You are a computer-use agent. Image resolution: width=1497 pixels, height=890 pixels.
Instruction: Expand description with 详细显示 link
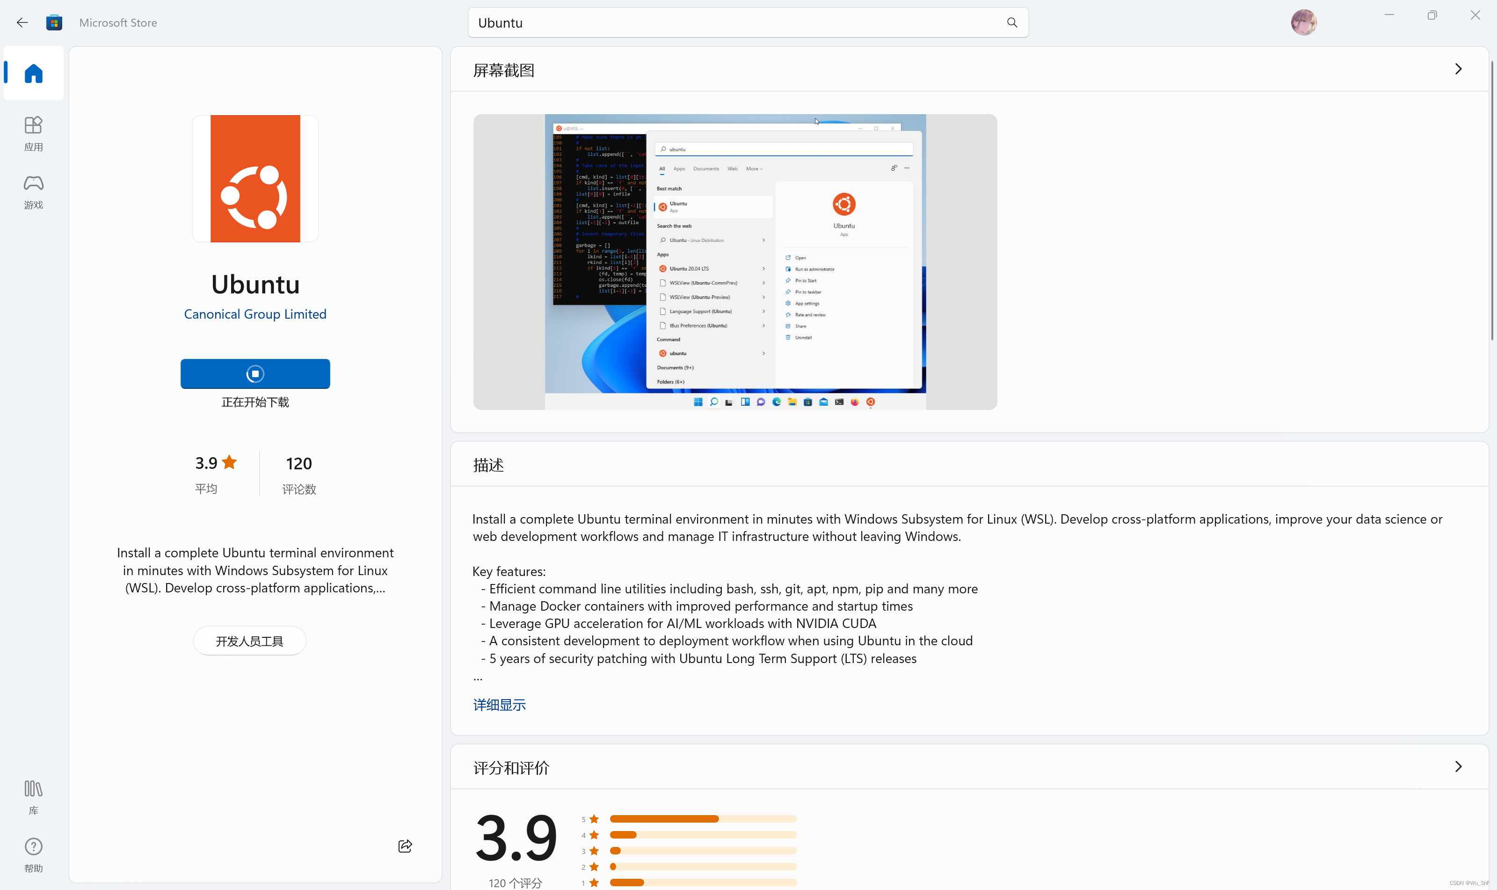coord(499,705)
